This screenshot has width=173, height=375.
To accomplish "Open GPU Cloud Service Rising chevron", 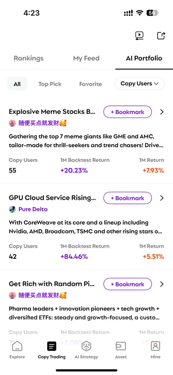I will point(162,198).
